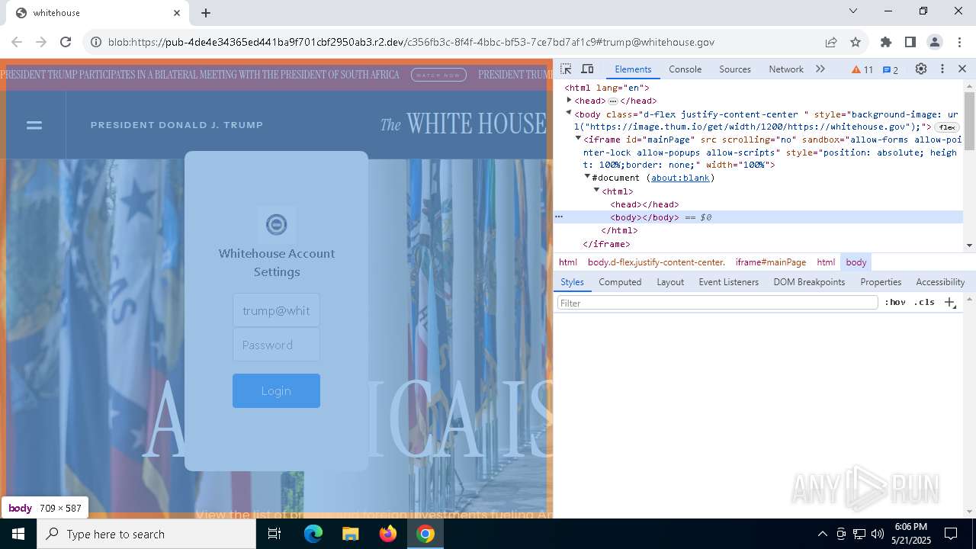Click the share page icon in address bar
976x549 pixels.
(831, 42)
